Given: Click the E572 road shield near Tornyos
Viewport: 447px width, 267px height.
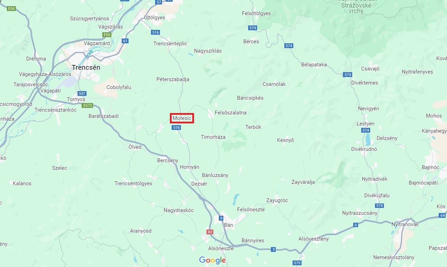Looking at the screenshot, I should (88, 105).
